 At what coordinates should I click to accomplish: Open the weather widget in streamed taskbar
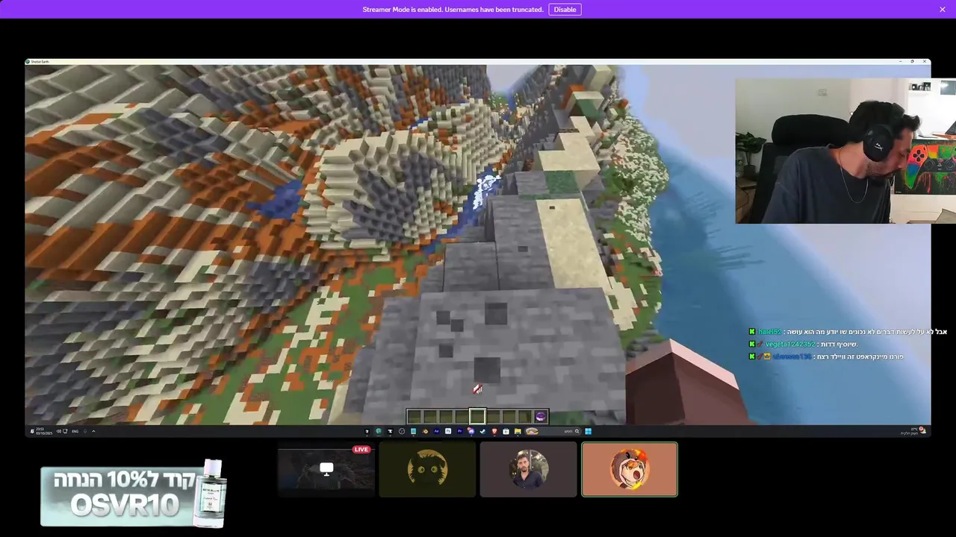913,431
